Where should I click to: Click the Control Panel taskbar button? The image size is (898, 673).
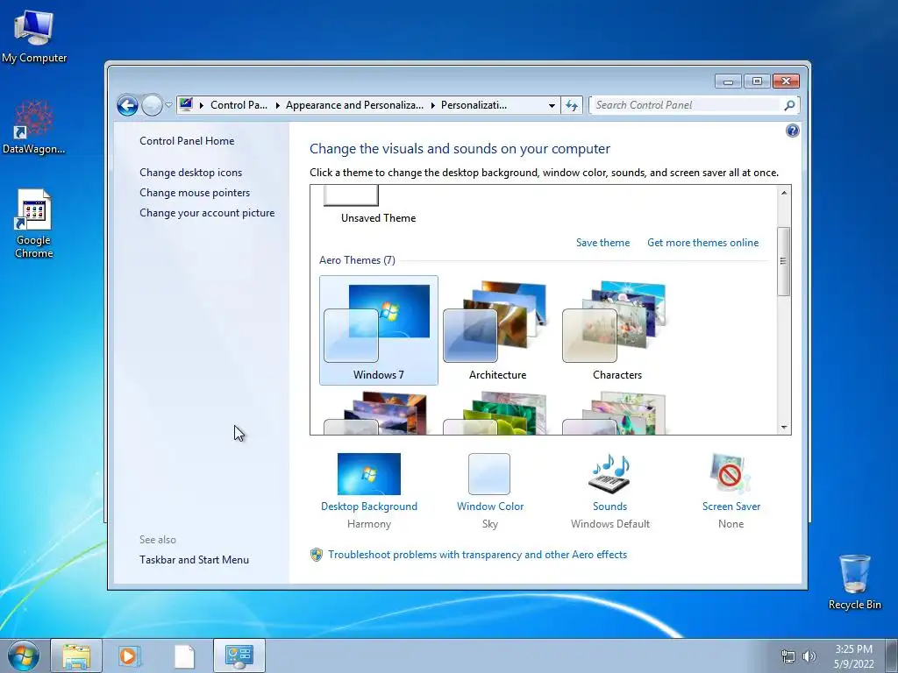239,655
